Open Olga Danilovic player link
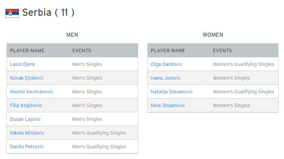This screenshot has height=159, width=284. pyautogui.click(x=166, y=64)
